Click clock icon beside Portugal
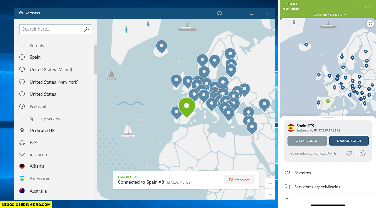Image resolution: width=376 pixels, height=208 pixels. click(22, 106)
